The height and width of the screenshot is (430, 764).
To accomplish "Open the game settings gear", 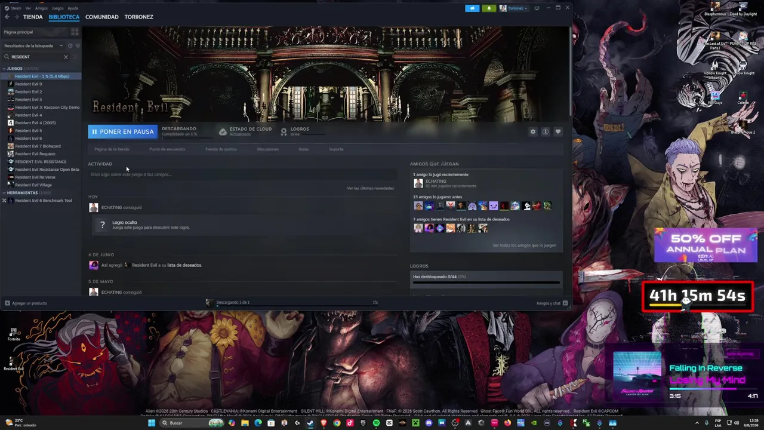I will pos(533,131).
